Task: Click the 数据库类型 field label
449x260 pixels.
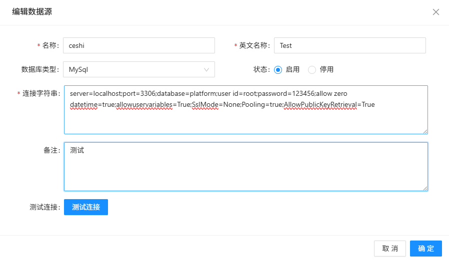Action: coord(40,69)
